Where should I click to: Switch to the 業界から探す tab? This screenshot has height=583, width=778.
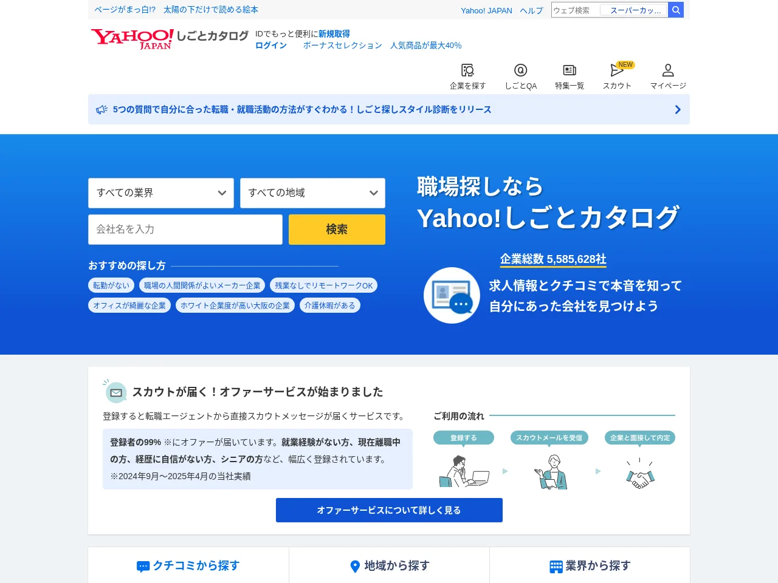point(590,565)
